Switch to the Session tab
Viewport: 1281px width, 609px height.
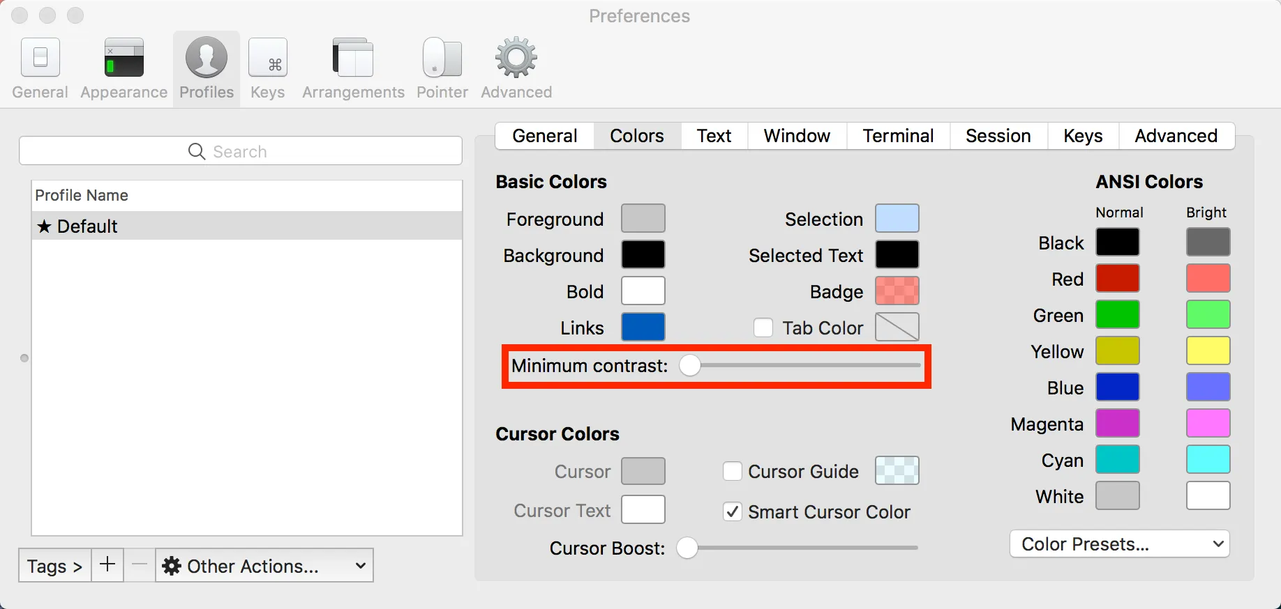coord(998,136)
